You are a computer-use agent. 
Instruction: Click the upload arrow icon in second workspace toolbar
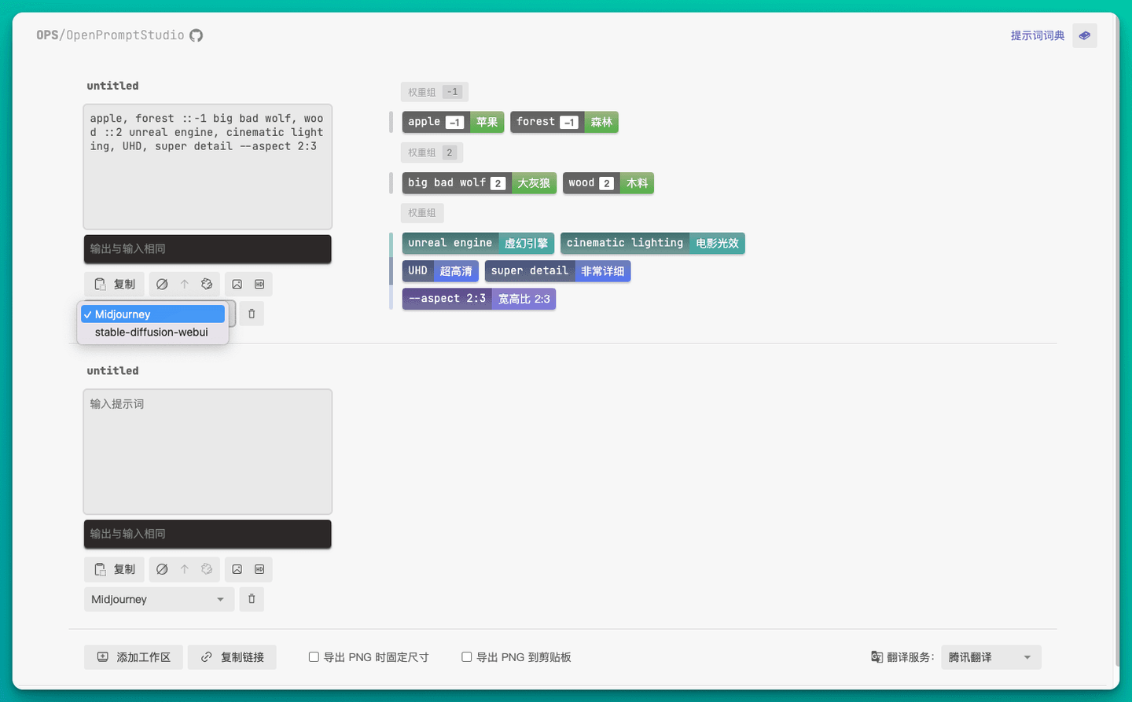coord(185,568)
